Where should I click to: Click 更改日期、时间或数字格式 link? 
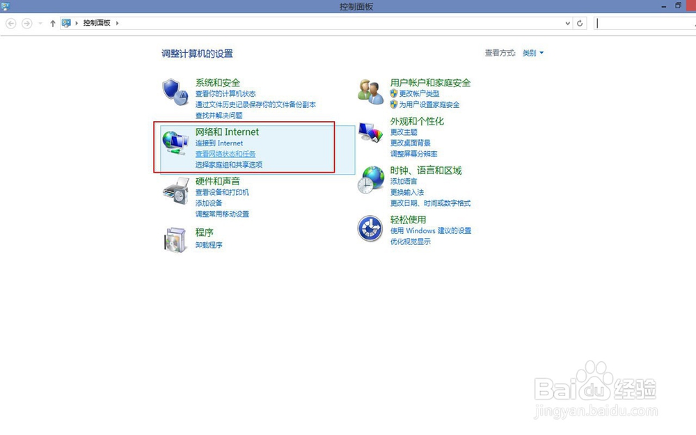coord(429,204)
